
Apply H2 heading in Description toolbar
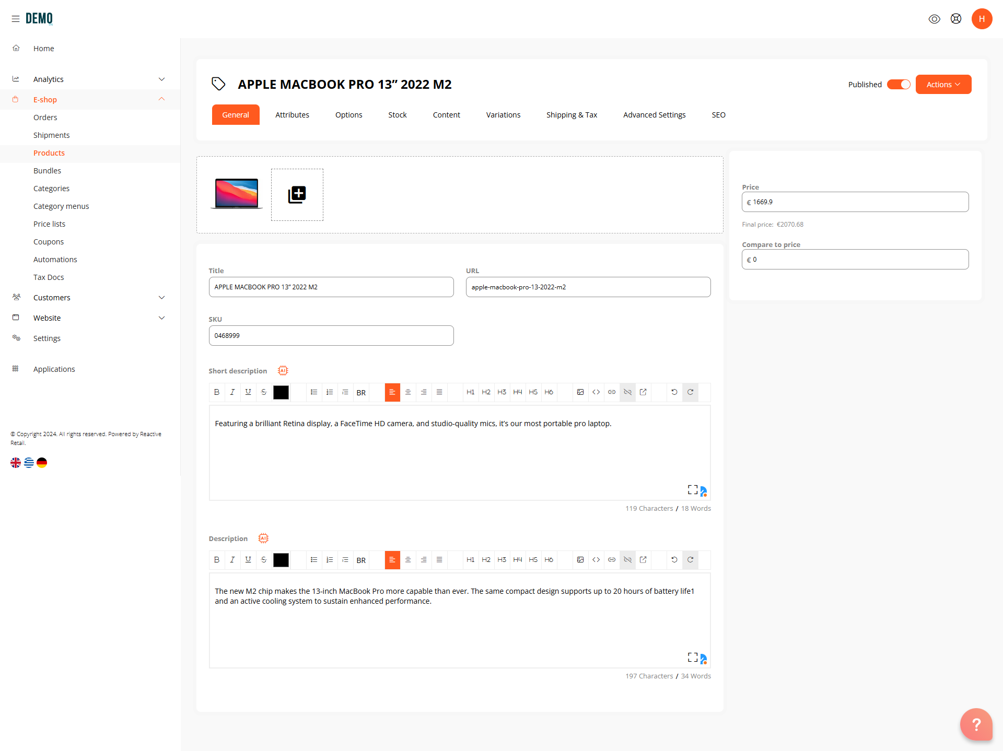click(486, 560)
